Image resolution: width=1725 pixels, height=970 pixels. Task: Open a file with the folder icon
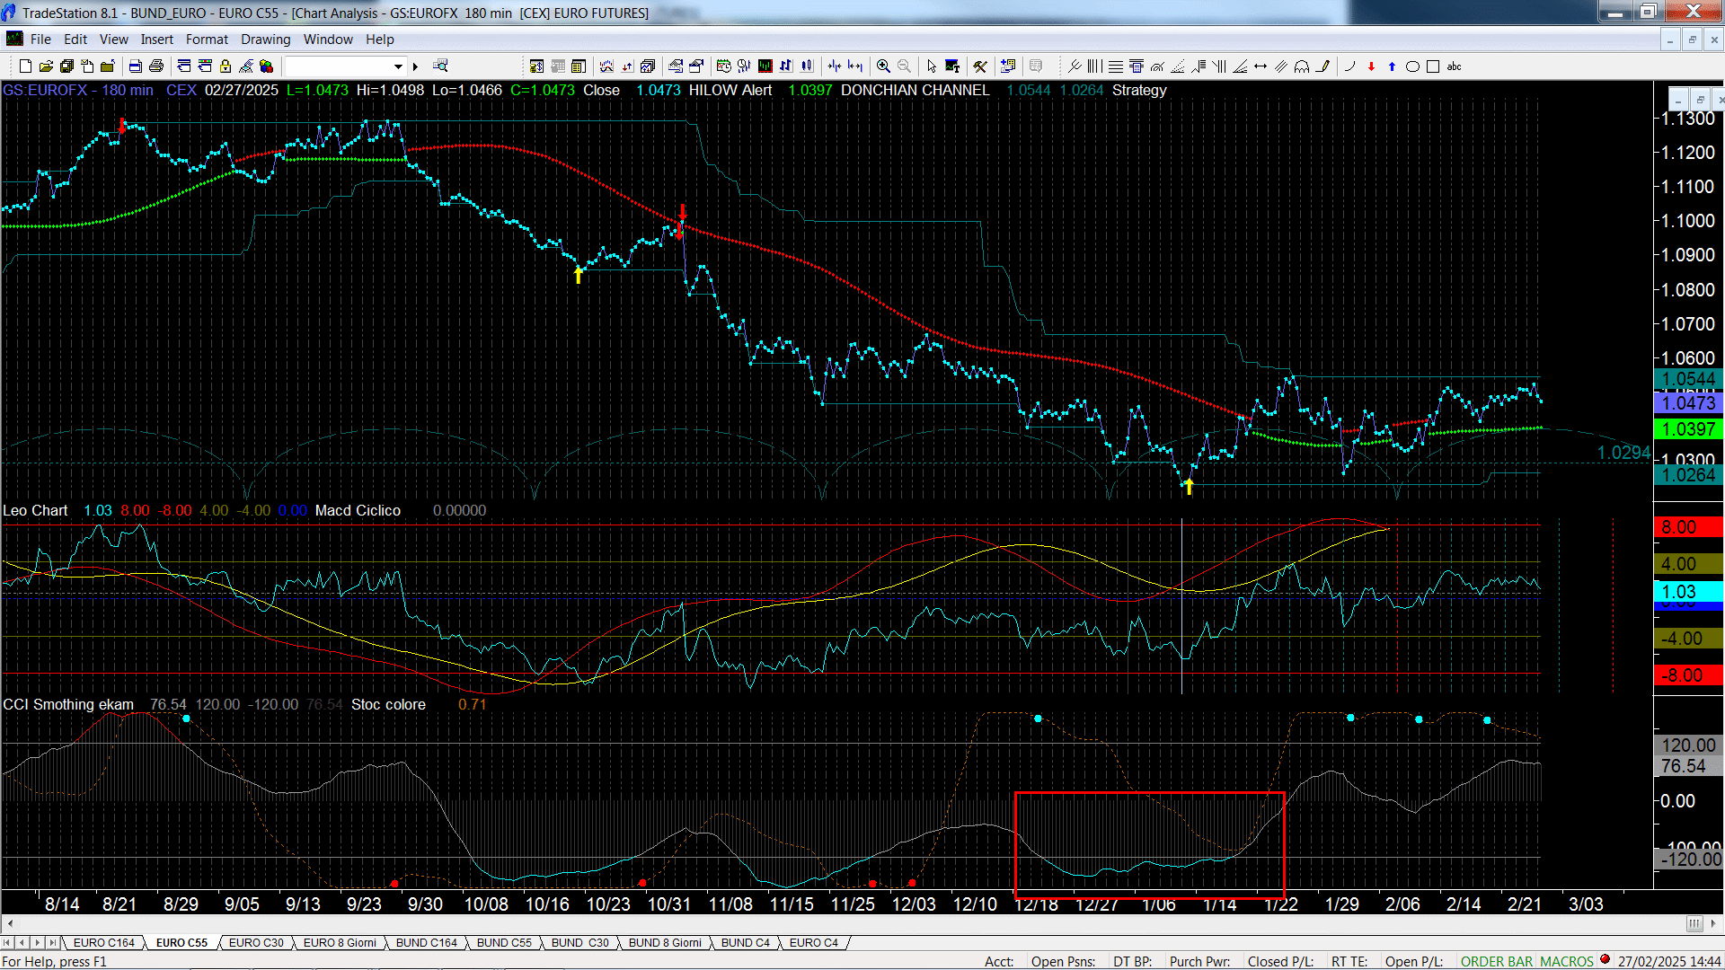coord(46,66)
